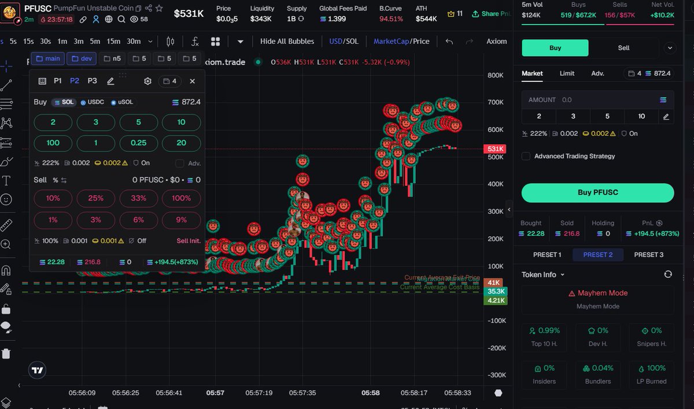
Task: Open instant trade panel settings gear
Action: pyautogui.click(x=147, y=81)
